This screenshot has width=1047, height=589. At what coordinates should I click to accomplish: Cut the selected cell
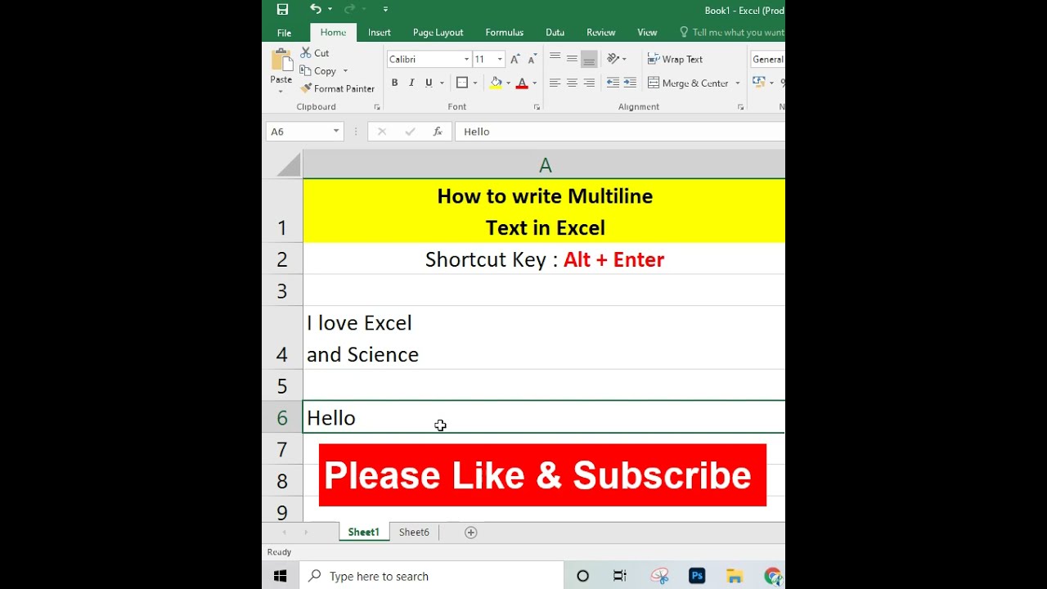[314, 53]
